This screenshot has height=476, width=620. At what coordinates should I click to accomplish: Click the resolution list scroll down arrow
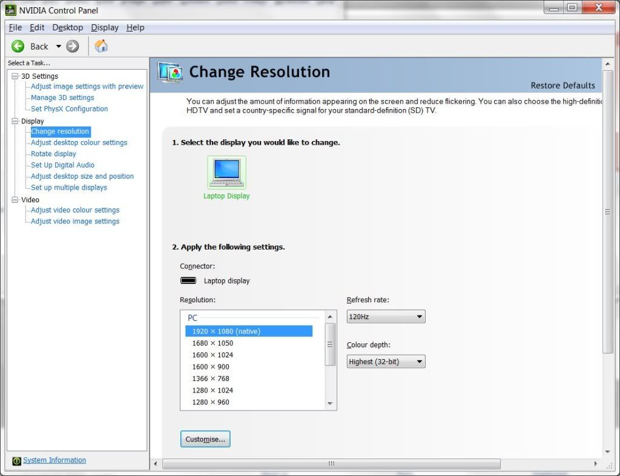click(x=330, y=403)
